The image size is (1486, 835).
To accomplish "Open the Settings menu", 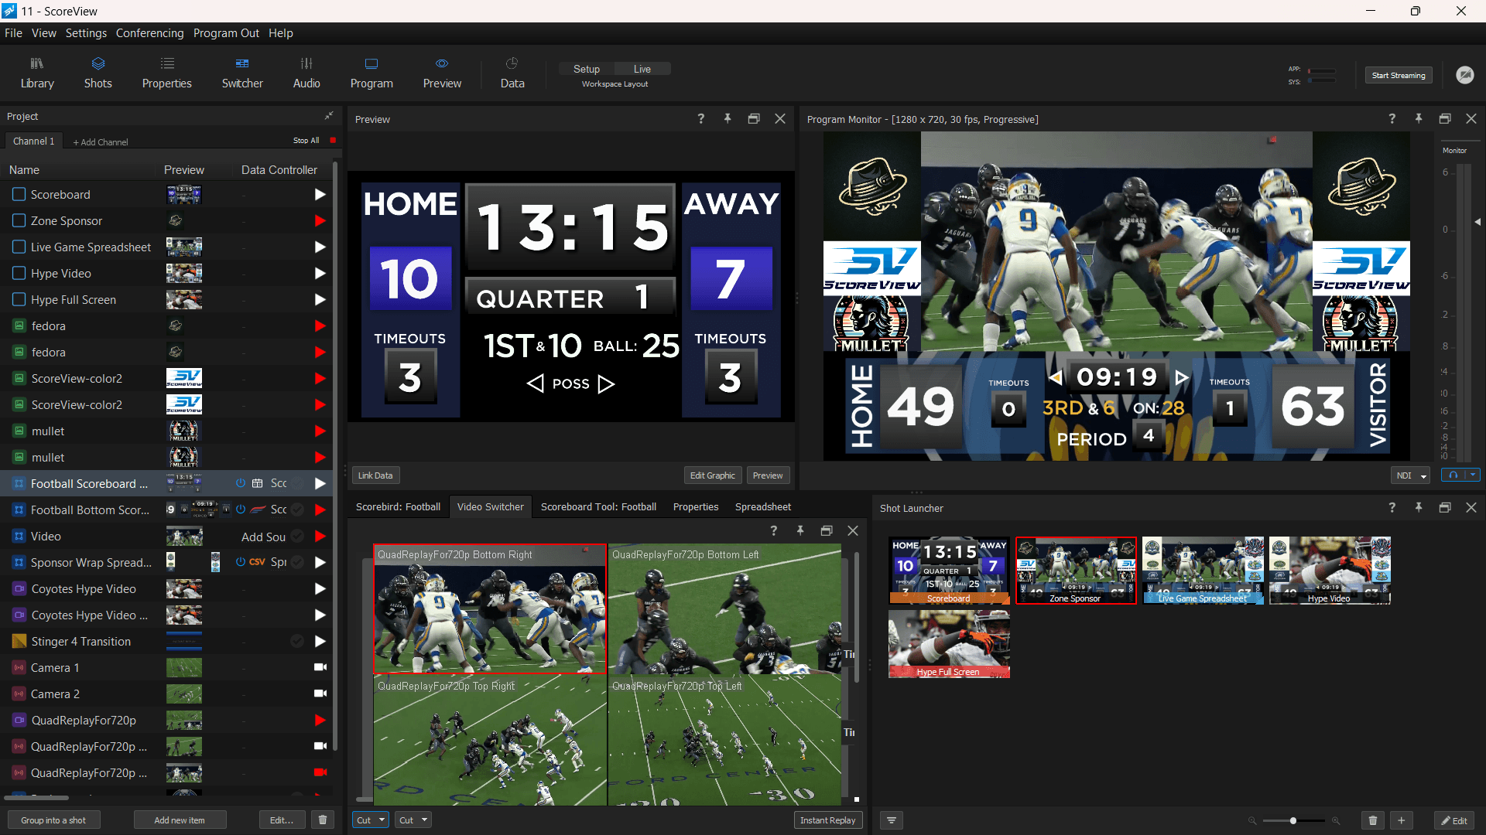I will (85, 32).
